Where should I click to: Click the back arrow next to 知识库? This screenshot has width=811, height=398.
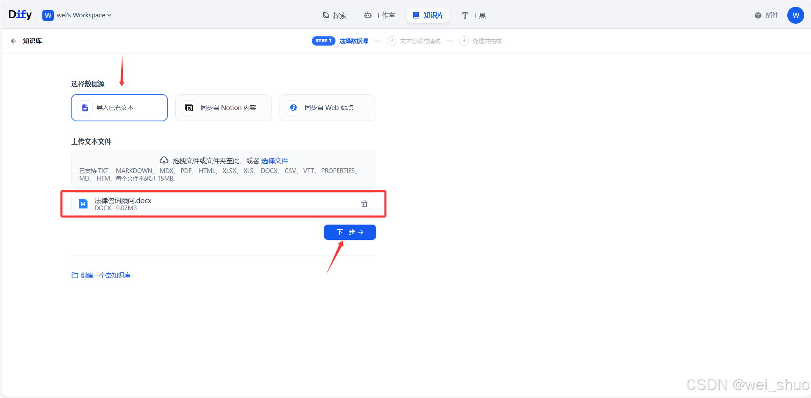click(14, 41)
